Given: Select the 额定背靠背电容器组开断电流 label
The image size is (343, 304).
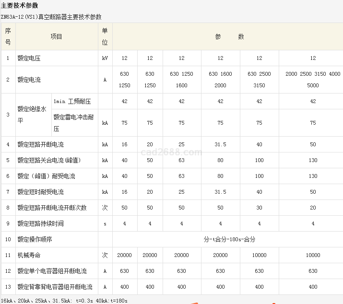Looking at the screenshot, I should coord(55,287).
